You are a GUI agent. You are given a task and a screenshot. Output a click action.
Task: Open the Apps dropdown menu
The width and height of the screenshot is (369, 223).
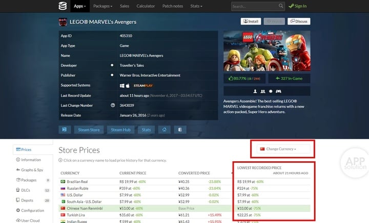point(80,6)
